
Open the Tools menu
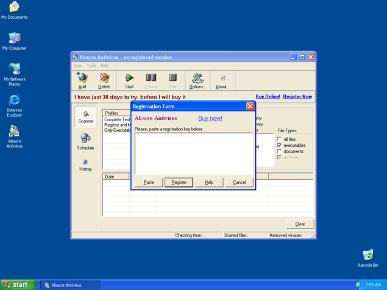(91, 65)
